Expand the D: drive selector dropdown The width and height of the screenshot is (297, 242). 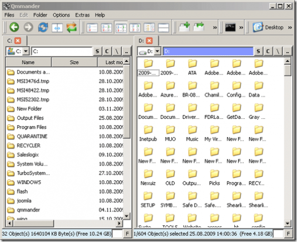[x=157, y=51]
